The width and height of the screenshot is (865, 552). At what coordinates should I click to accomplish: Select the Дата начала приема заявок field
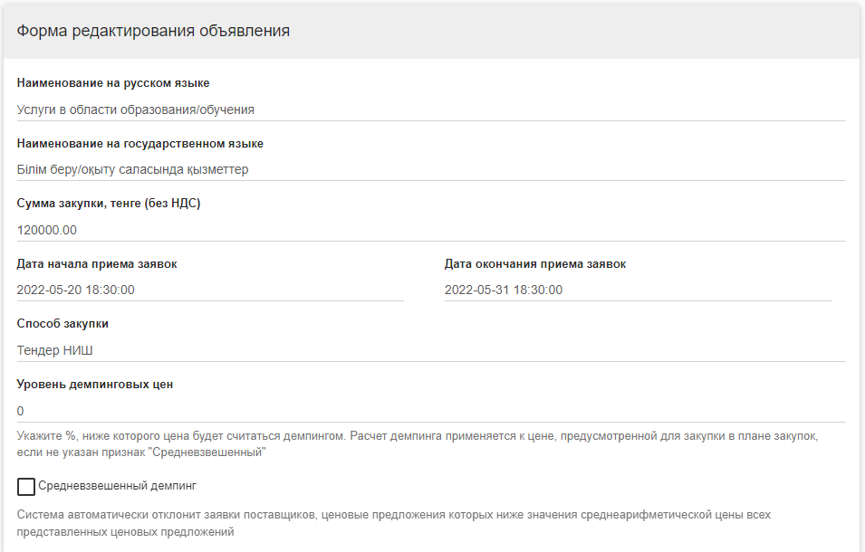(x=209, y=290)
